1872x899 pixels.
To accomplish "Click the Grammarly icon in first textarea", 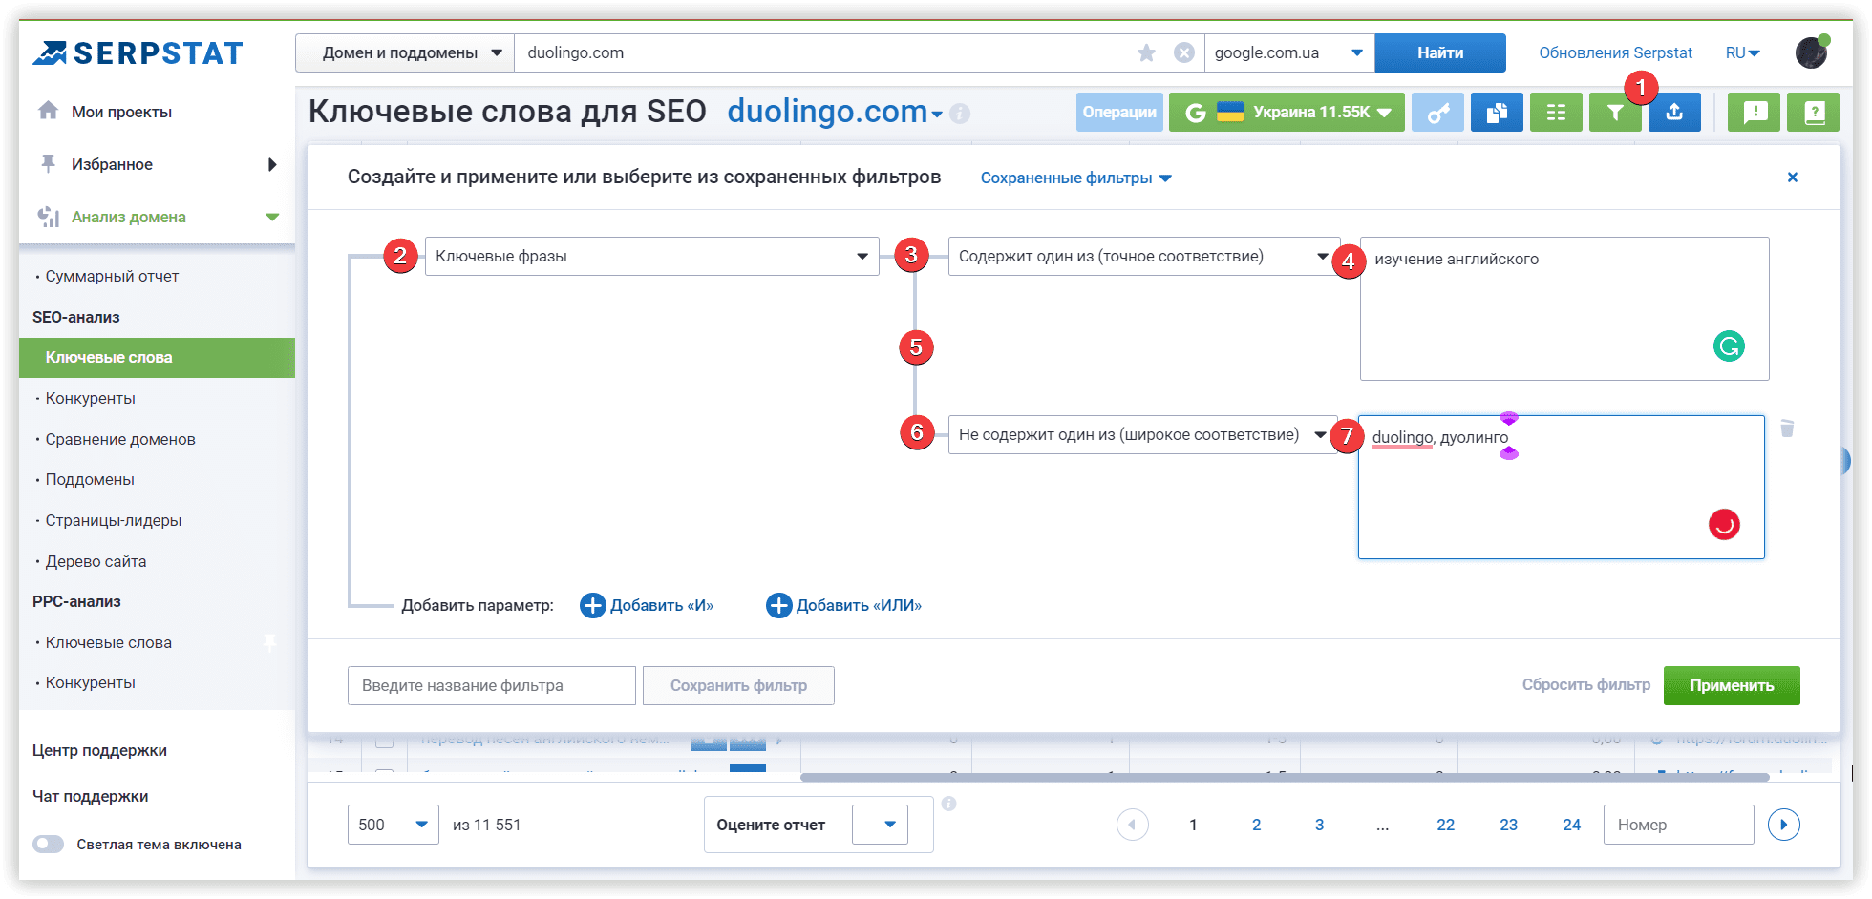I will (x=1729, y=345).
